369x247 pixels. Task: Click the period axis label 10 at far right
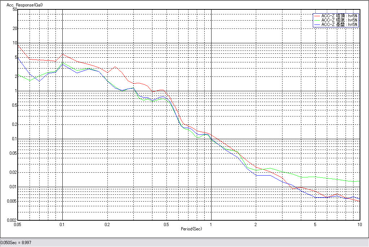[359, 224]
